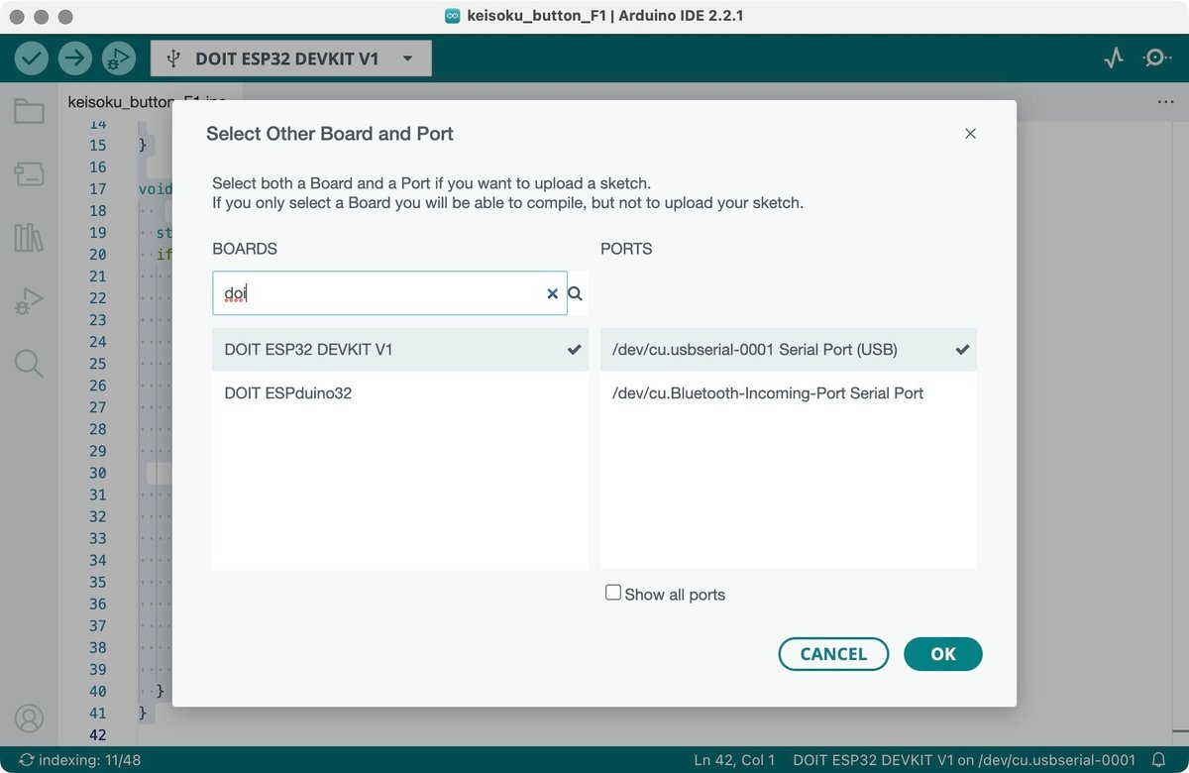Click line number 42 in the editor

(x=97, y=734)
